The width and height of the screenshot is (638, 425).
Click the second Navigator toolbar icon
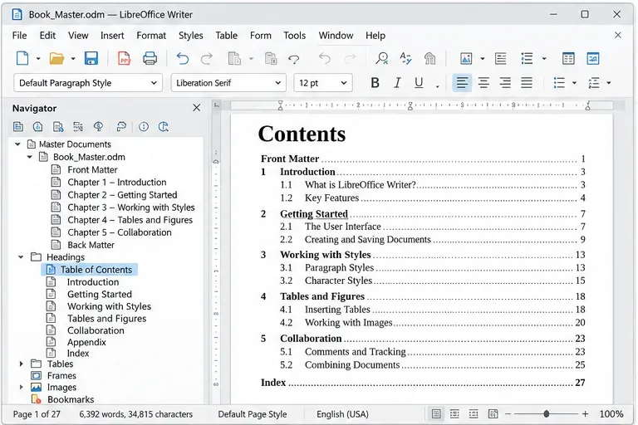tap(38, 127)
